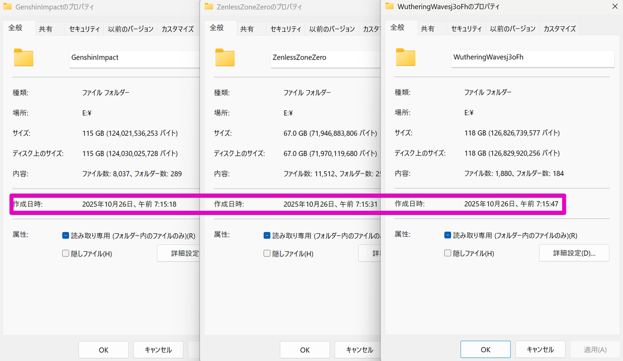Click 詳細設定 in the GenshinImpact window
This screenshot has height=361, width=623.
coord(179,253)
